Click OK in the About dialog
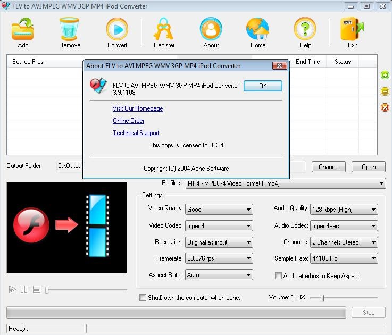The height and width of the screenshot is (335, 392). [263, 86]
